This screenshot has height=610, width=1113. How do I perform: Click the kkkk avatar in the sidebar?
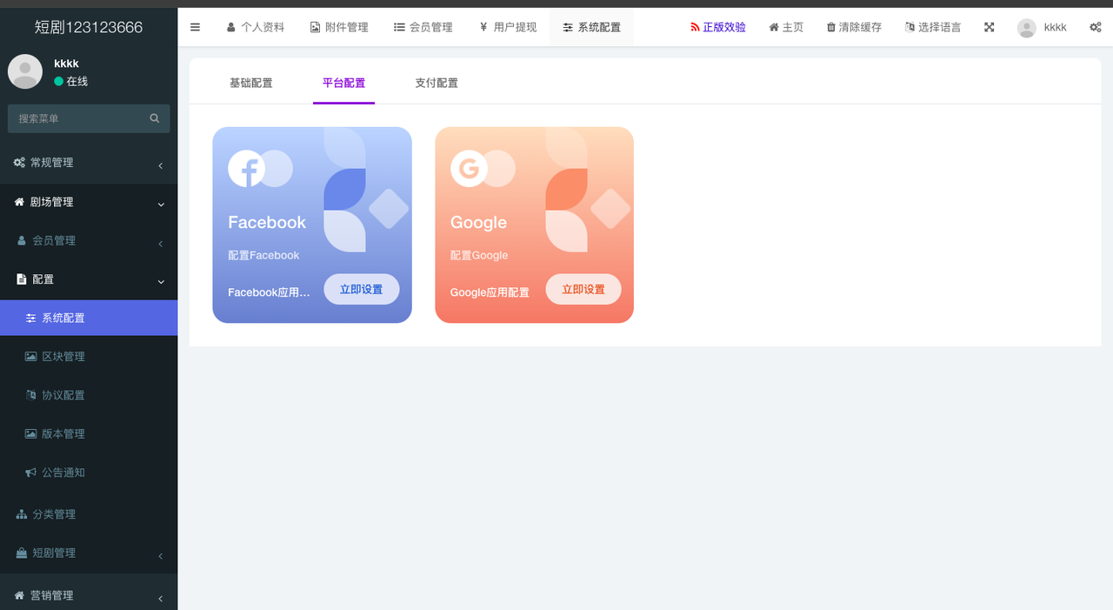tap(25, 71)
